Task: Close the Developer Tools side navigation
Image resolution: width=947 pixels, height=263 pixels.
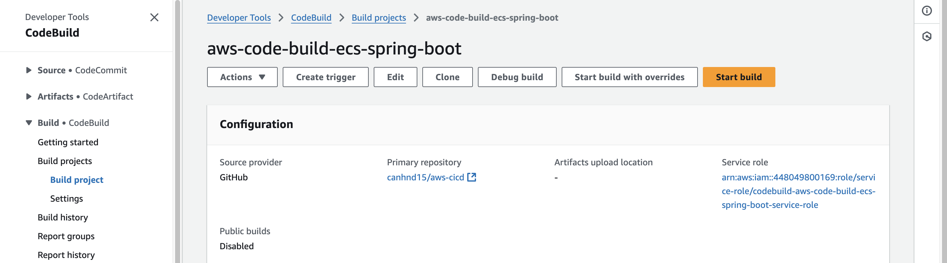Action: click(x=154, y=17)
